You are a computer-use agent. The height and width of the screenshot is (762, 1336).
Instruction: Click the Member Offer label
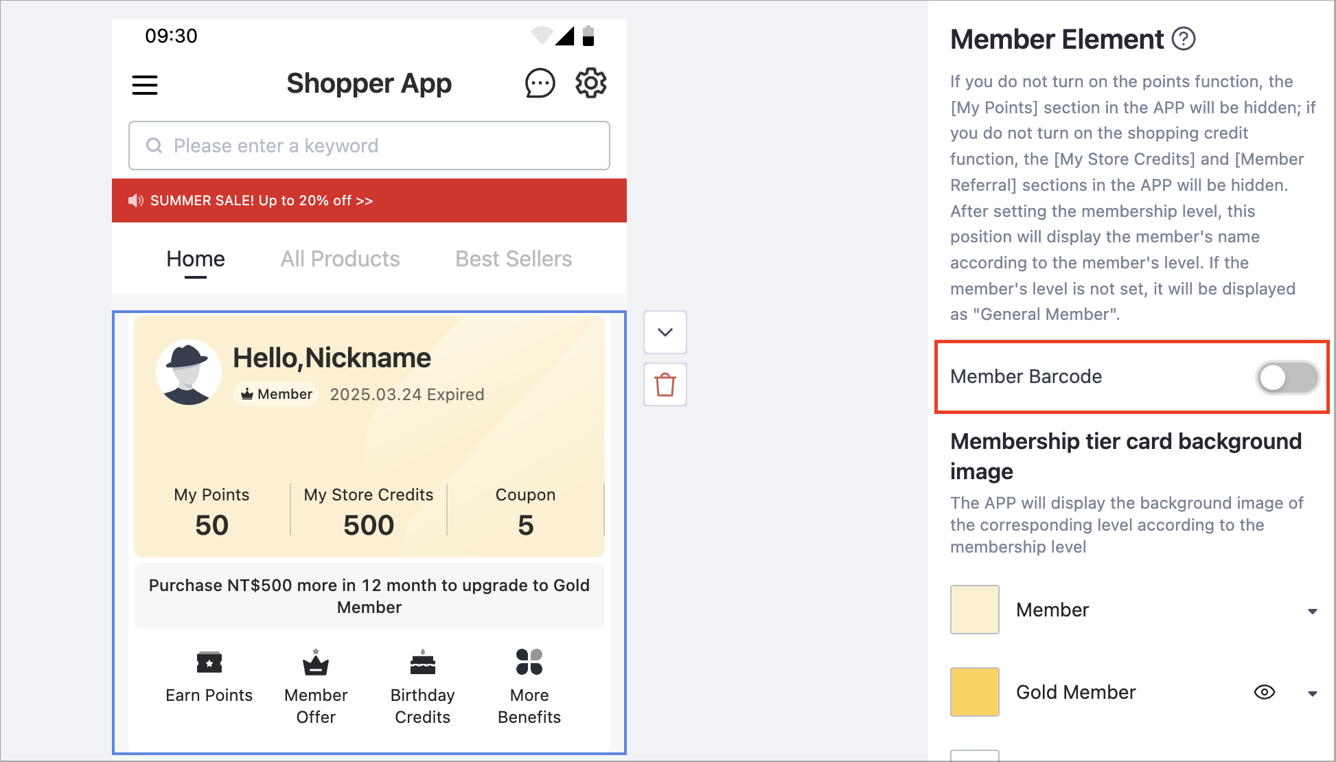[316, 706]
